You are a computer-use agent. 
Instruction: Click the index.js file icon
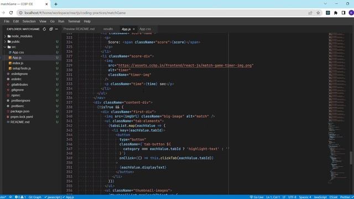point(10,63)
